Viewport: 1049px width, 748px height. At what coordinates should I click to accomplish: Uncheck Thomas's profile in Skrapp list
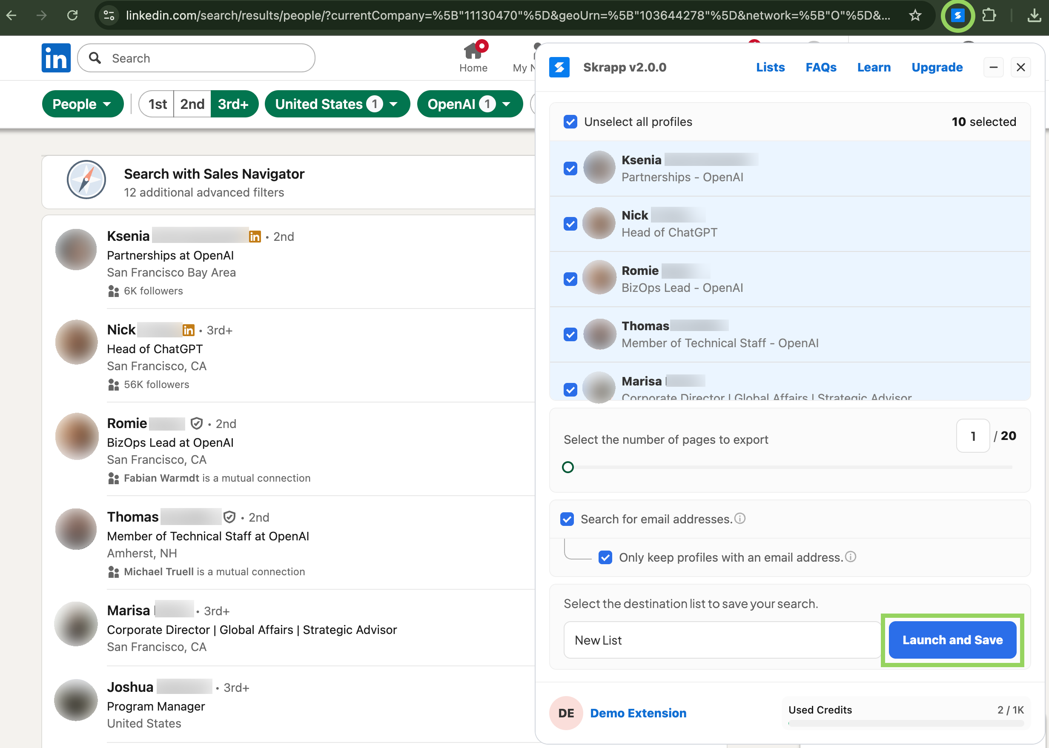570,334
